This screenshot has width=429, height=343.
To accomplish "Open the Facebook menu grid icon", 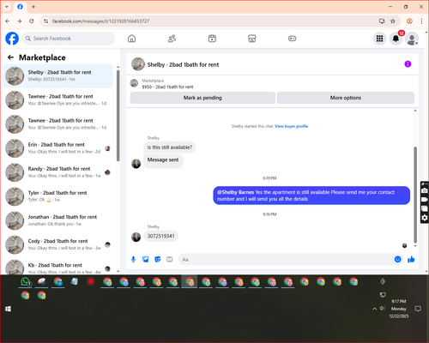I will pyautogui.click(x=379, y=39).
